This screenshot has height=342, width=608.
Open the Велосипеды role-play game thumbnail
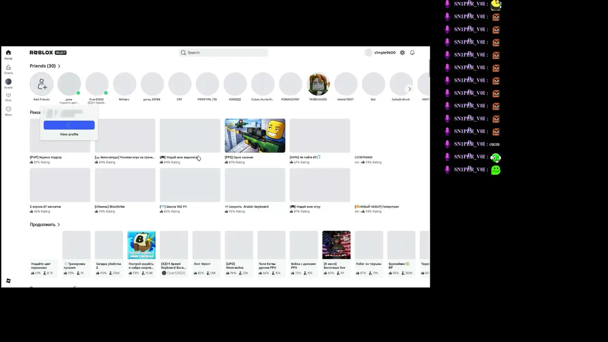click(125, 136)
